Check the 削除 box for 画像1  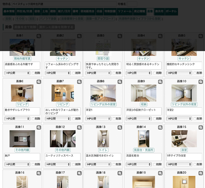[33, 73]
